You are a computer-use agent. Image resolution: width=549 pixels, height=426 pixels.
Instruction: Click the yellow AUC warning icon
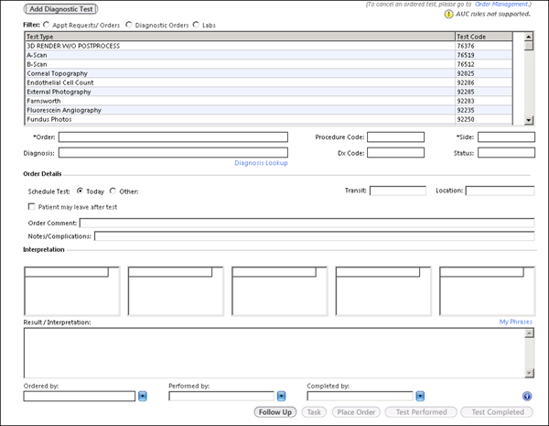pyautogui.click(x=448, y=14)
